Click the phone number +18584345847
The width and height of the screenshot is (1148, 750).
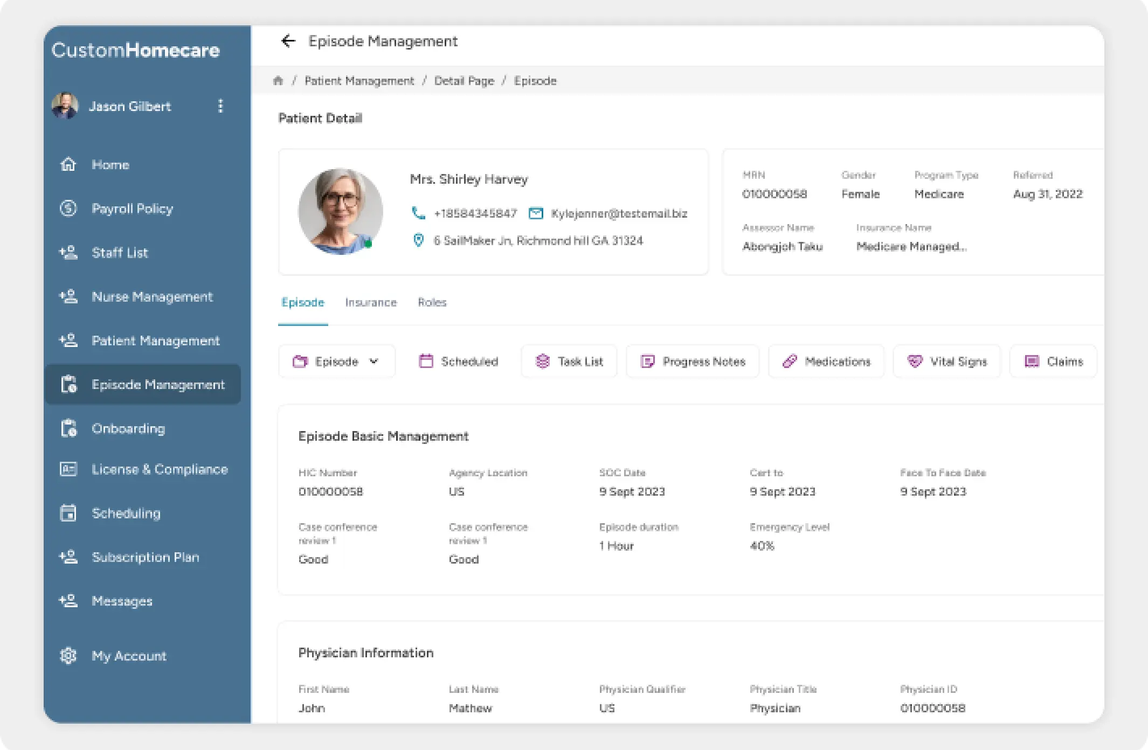click(475, 213)
